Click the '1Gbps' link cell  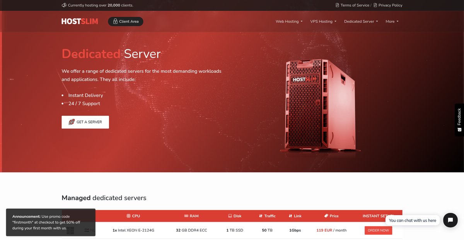pos(295,230)
